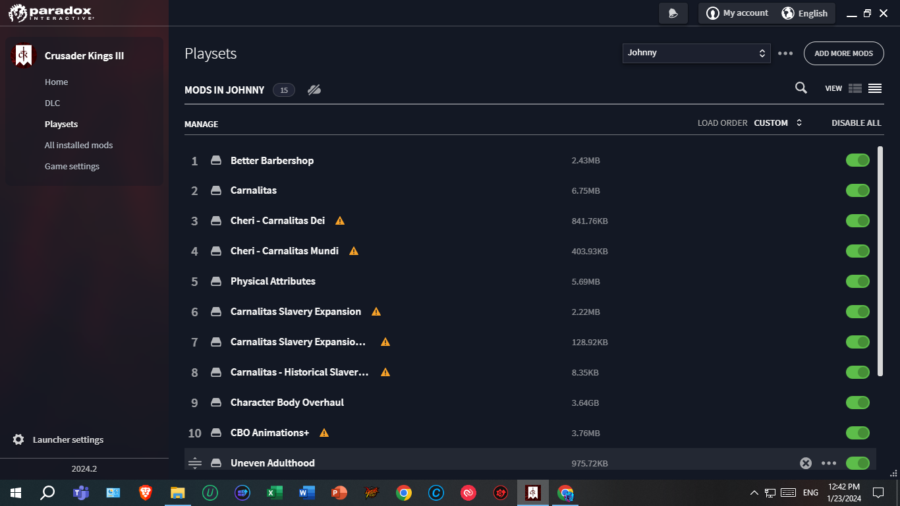Open Launcher settings
Screen dimensions: 900x506
(x=68, y=440)
